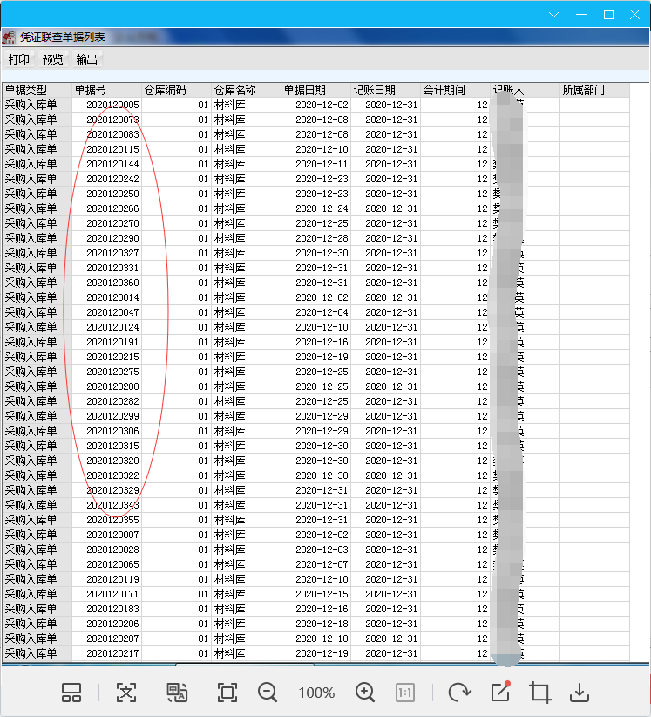This screenshot has width=651, height=717.
Task: Zoom out with the minus magnifier
Action: tap(268, 693)
